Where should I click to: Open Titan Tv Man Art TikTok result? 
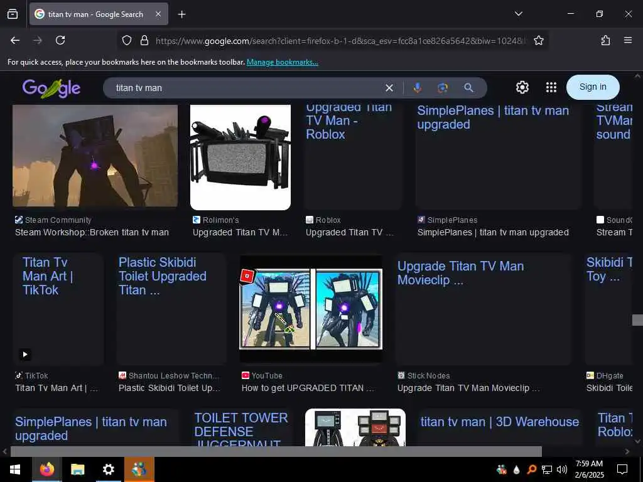58,309
